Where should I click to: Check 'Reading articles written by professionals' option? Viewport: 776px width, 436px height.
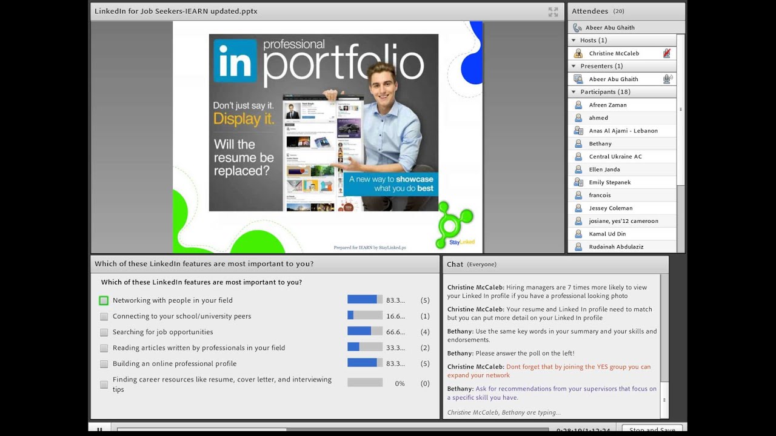(104, 348)
